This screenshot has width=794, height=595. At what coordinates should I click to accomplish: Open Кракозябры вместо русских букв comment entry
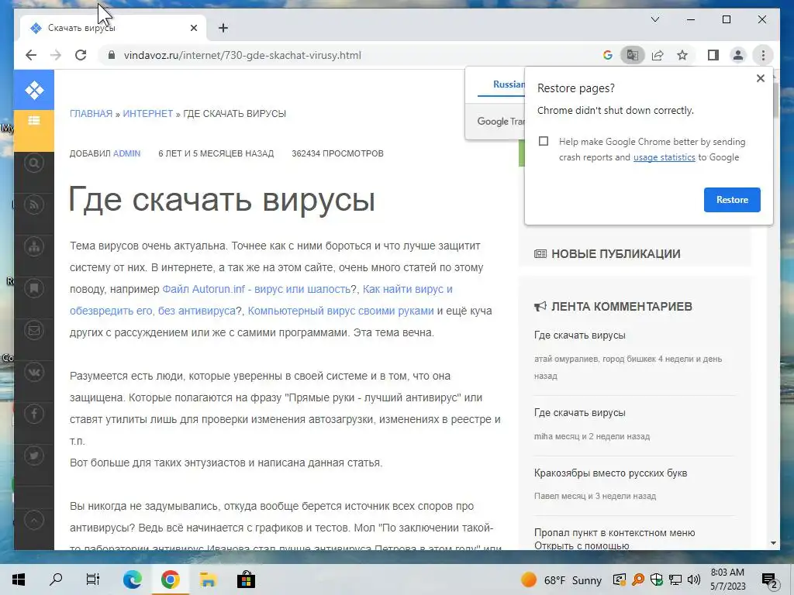click(610, 473)
